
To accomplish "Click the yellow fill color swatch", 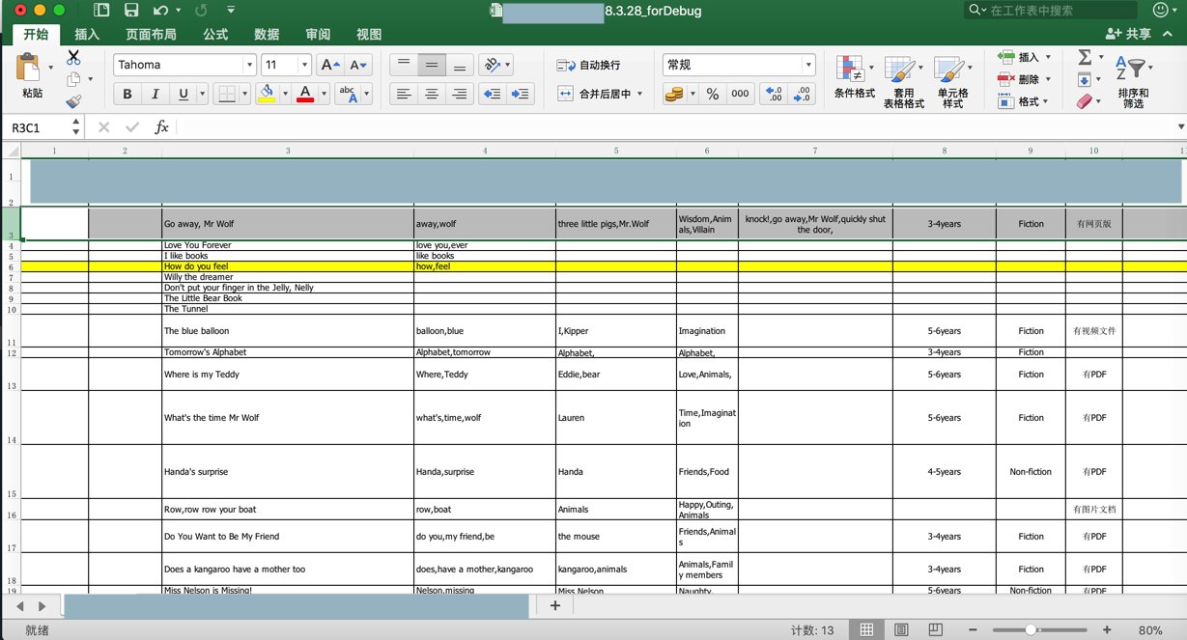I will click(x=267, y=94).
